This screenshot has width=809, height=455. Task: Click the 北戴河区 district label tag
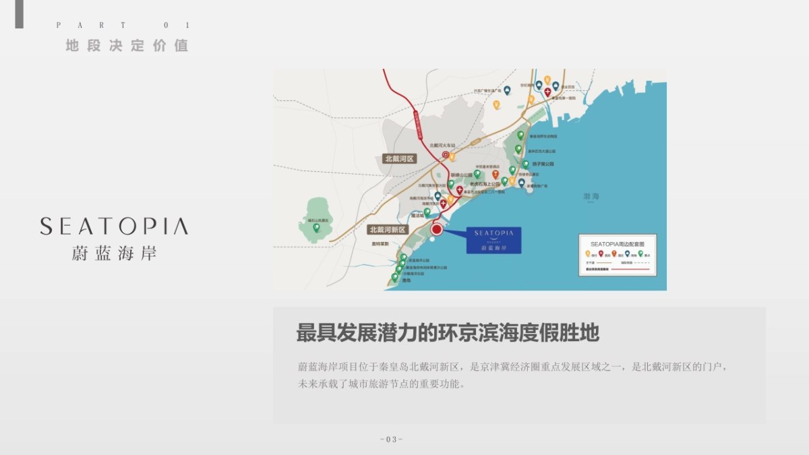(x=400, y=158)
